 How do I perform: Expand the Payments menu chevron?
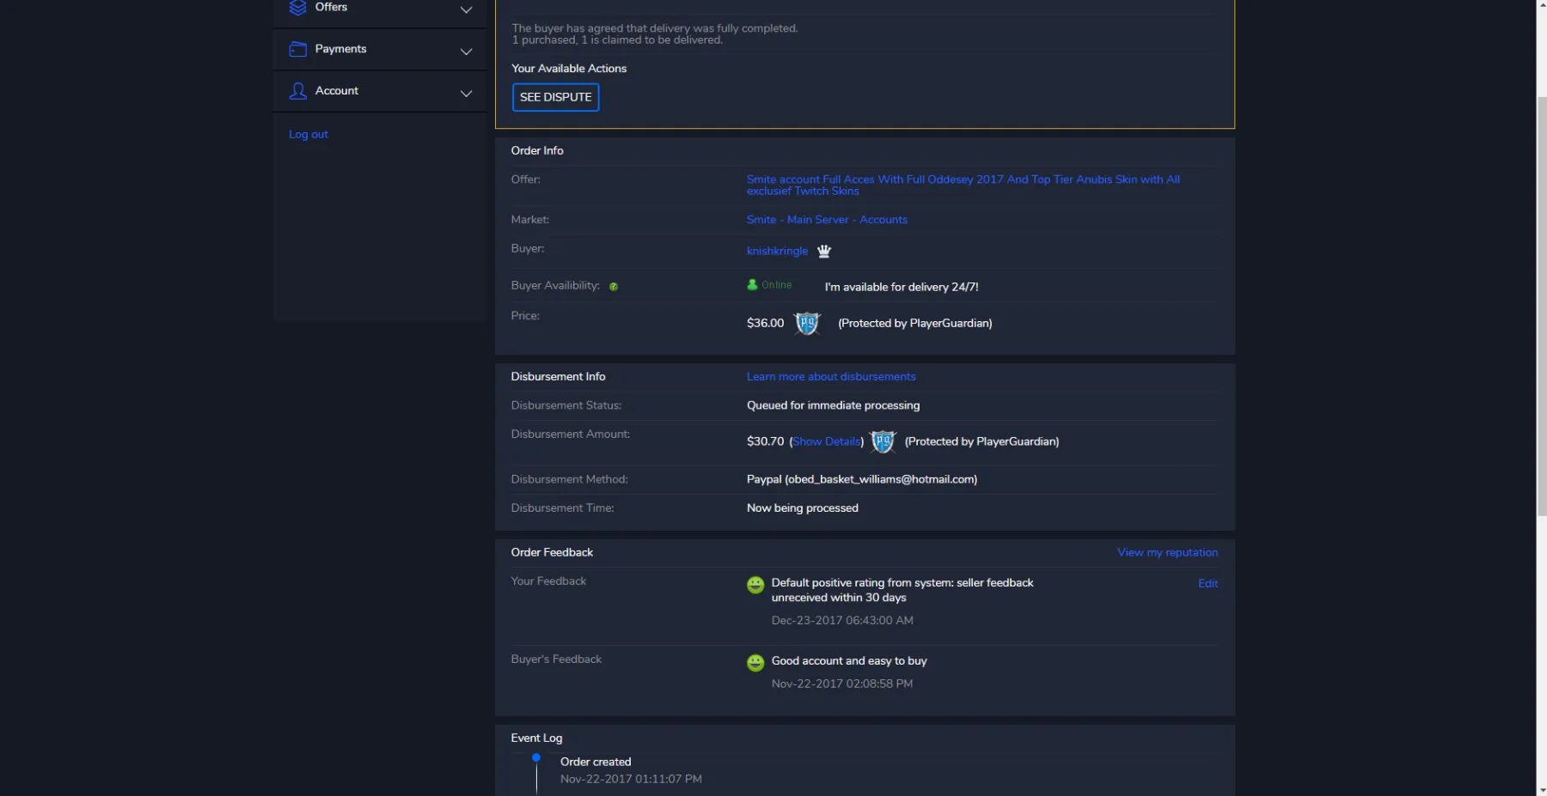(x=466, y=52)
